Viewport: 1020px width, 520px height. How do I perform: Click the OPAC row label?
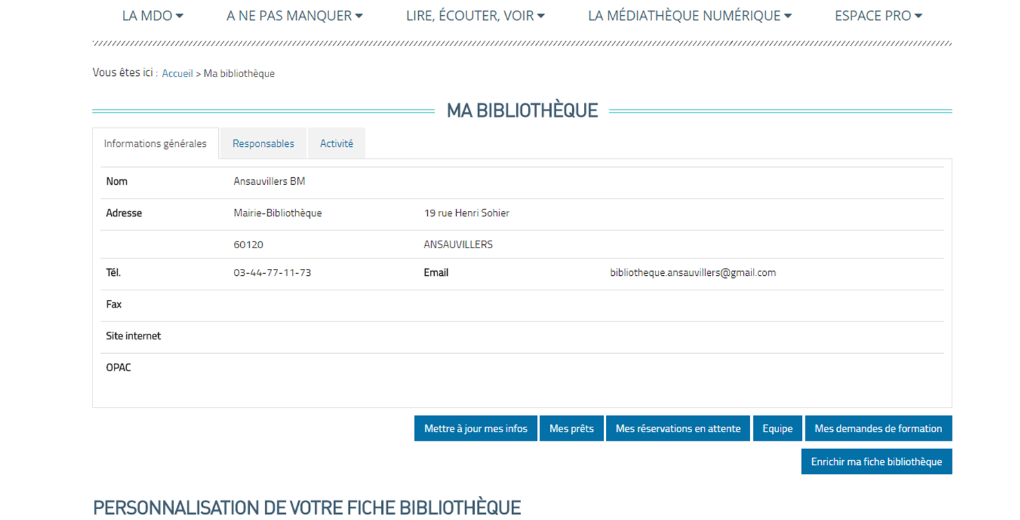click(118, 368)
